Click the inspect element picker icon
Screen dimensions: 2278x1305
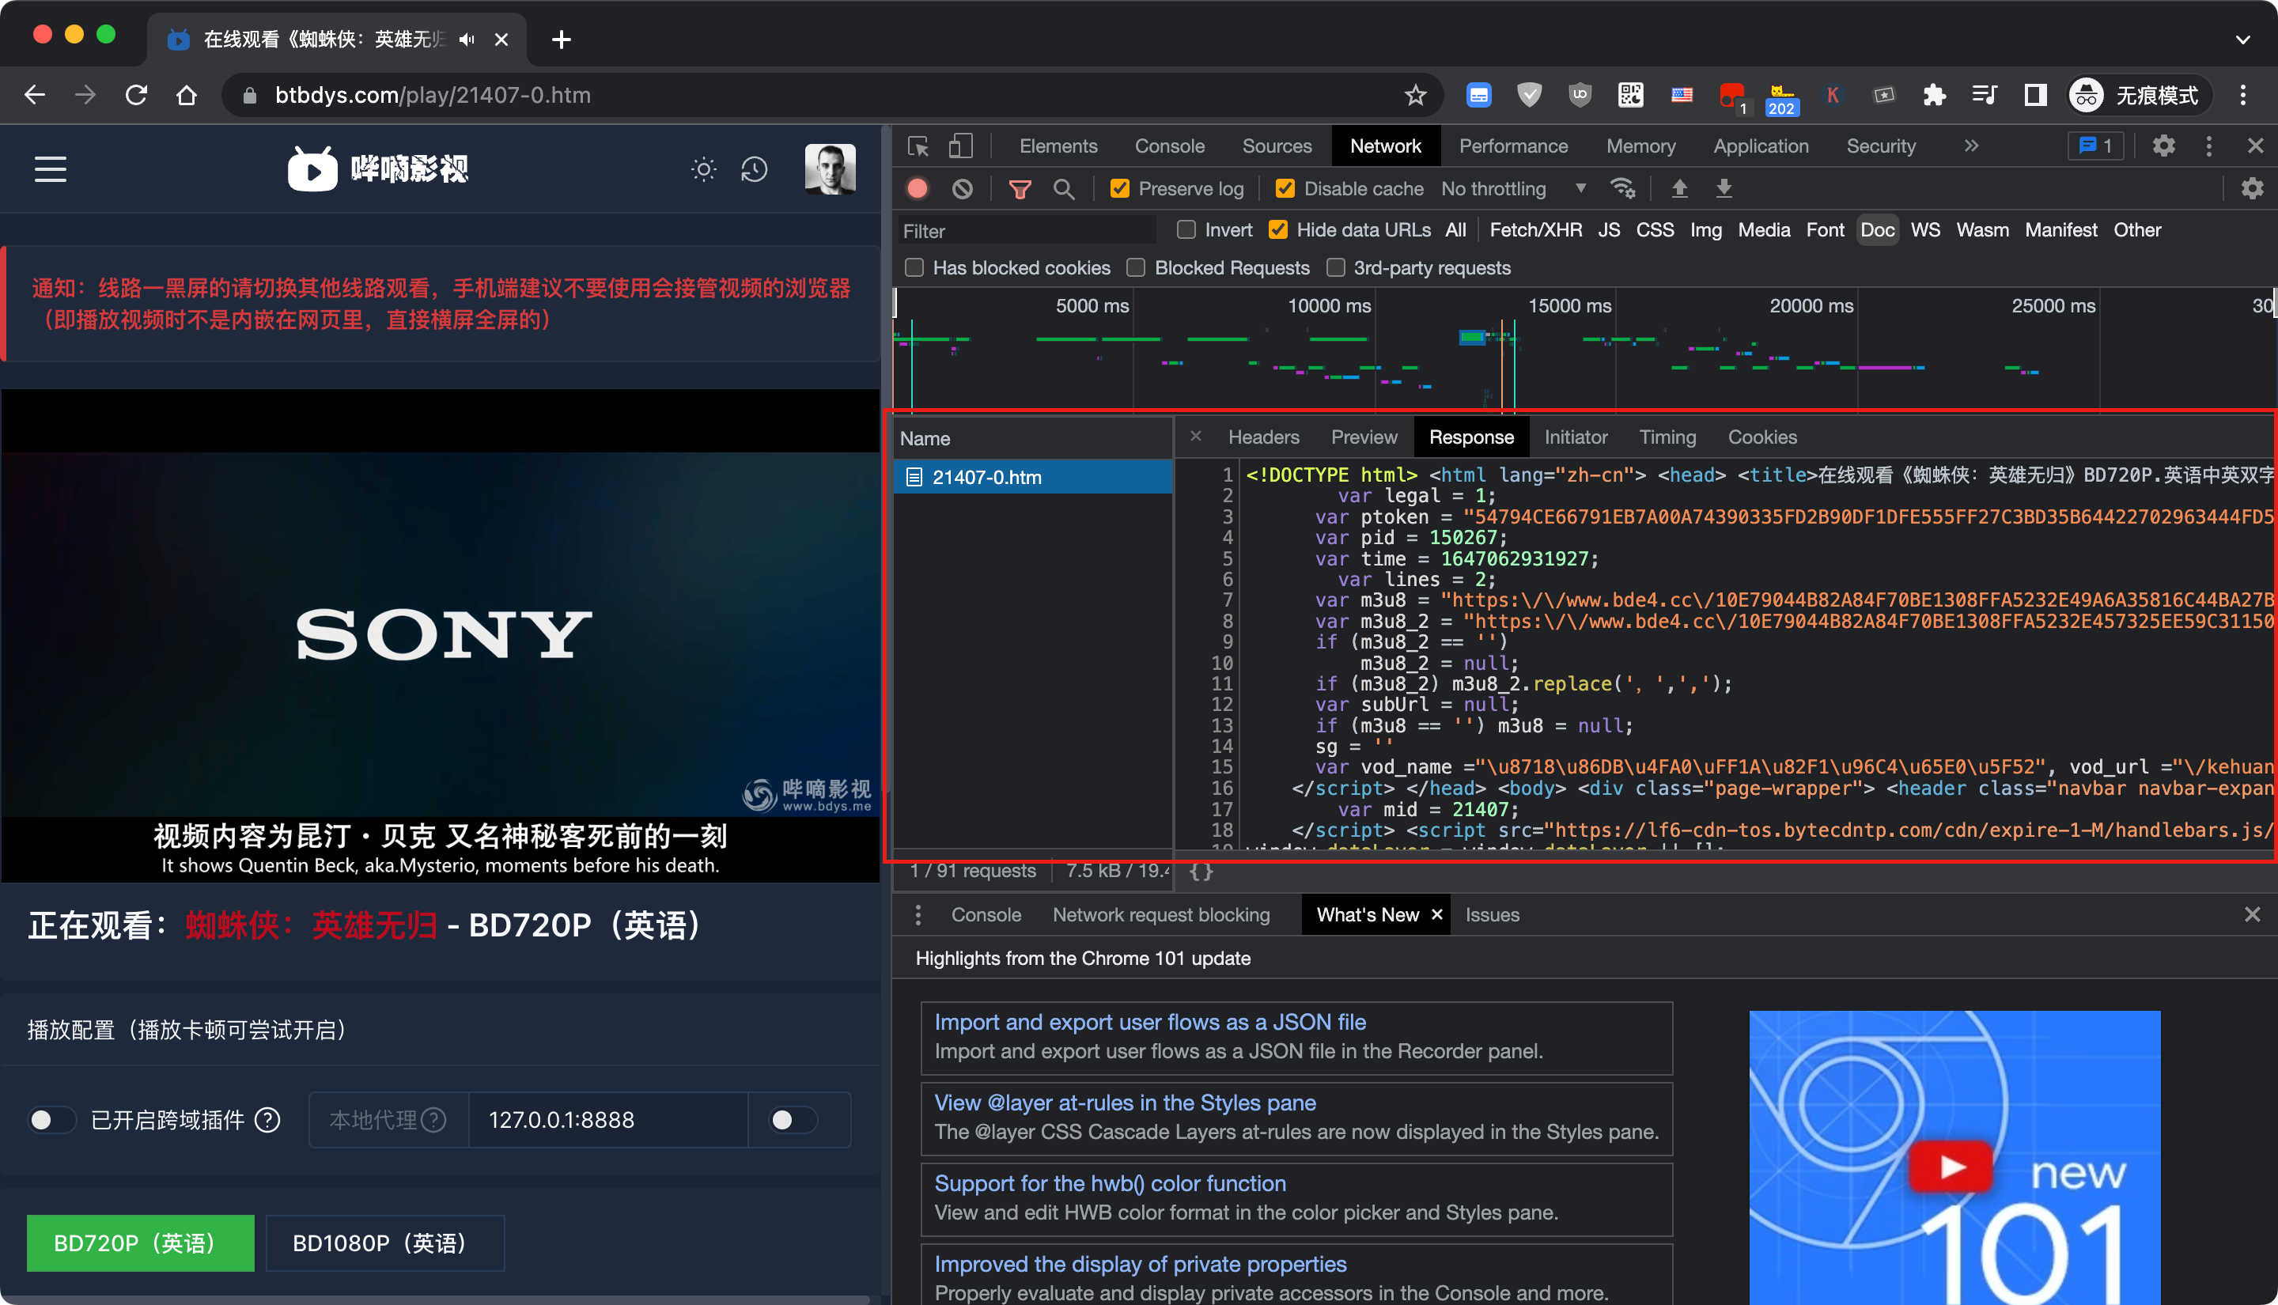(918, 146)
